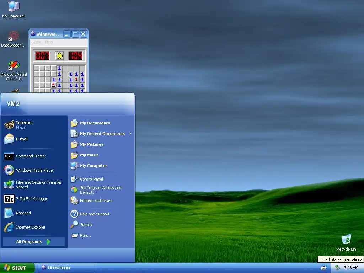Minimize the Minesweeper window
Screen dimensions: 364x273
click(x=67, y=34)
